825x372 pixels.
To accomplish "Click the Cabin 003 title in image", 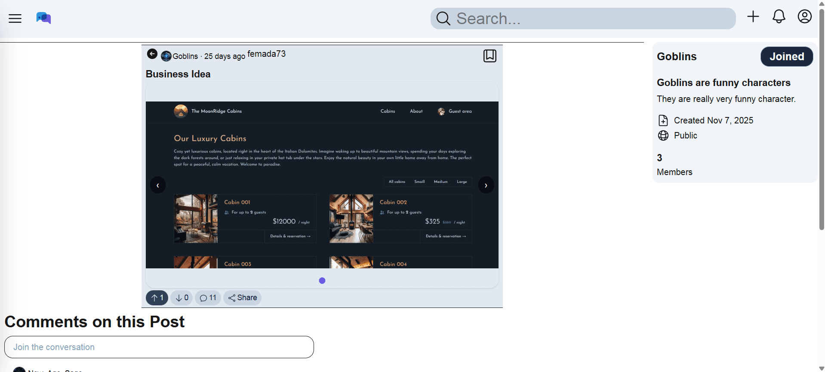I will pyautogui.click(x=237, y=264).
